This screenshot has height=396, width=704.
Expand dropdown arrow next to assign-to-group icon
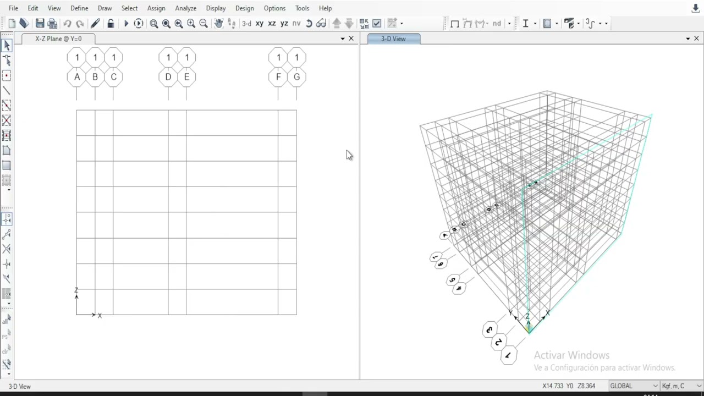(x=402, y=23)
